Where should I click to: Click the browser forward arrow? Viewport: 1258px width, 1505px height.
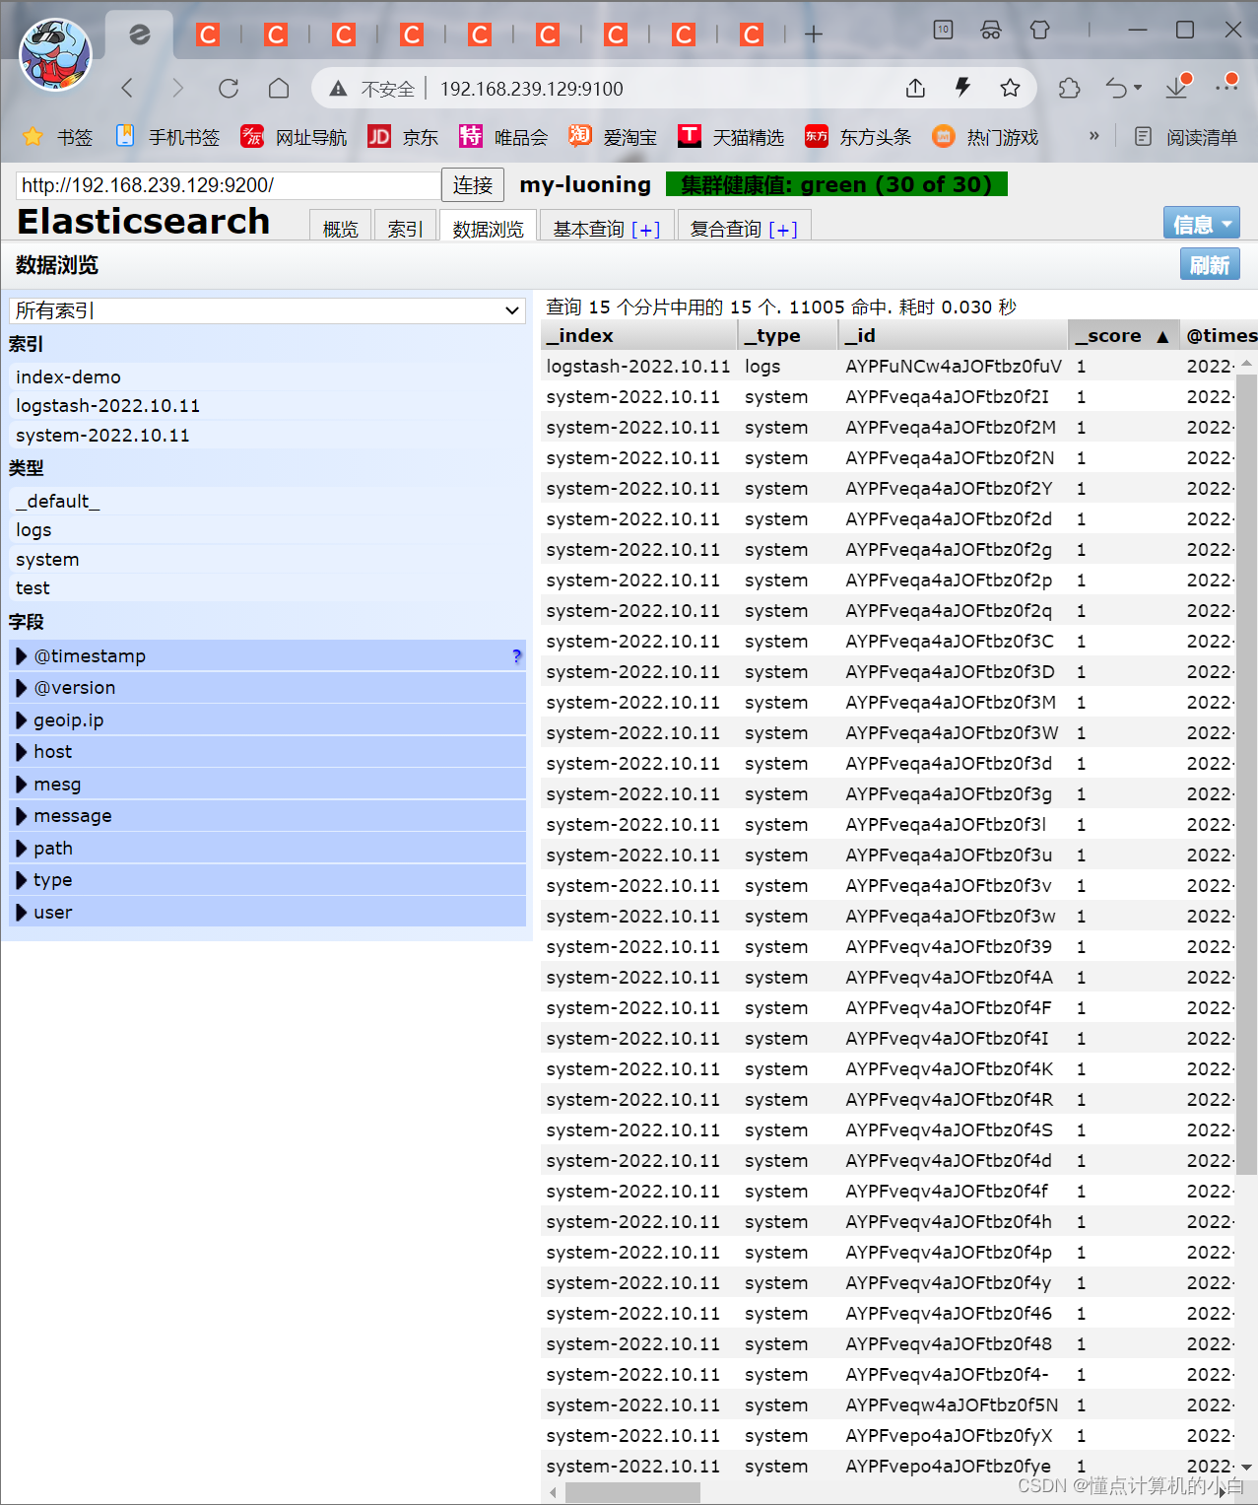pos(177,88)
